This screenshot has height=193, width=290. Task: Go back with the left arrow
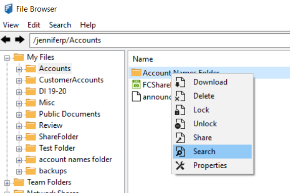(6, 39)
